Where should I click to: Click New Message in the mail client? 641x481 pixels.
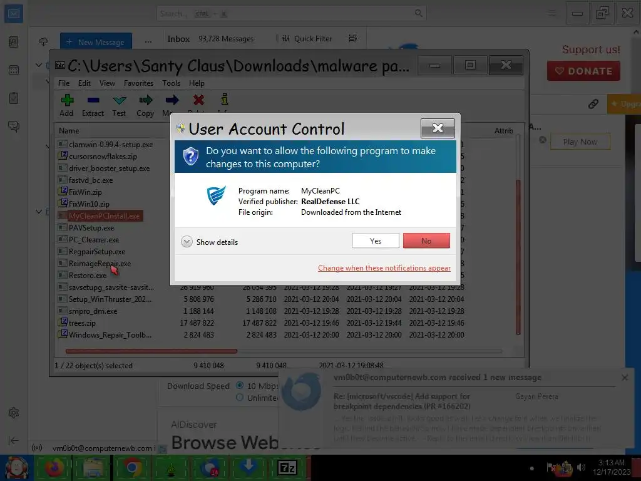coord(96,42)
